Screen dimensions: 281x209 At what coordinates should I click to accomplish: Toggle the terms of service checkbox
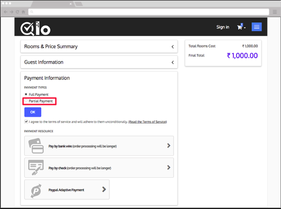tap(26, 122)
